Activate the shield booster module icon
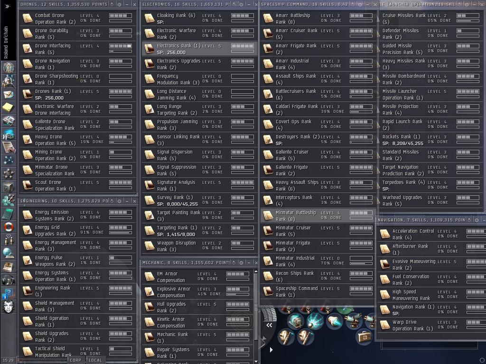 pyautogui.click(x=295, y=321)
